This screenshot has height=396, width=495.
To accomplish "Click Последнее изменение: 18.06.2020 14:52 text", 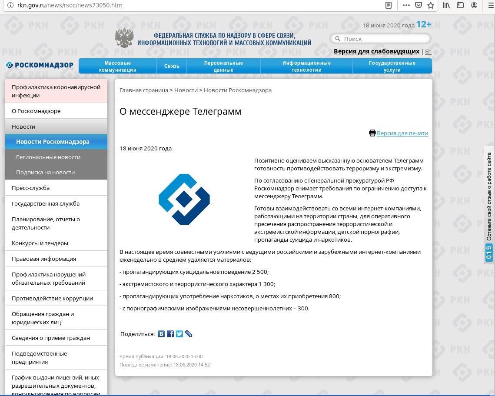I will pyautogui.click(x=164, y=365).
